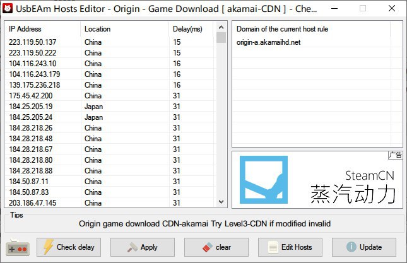Click the clear eraser button
The image size is (407, 263).
click(216, 247)
